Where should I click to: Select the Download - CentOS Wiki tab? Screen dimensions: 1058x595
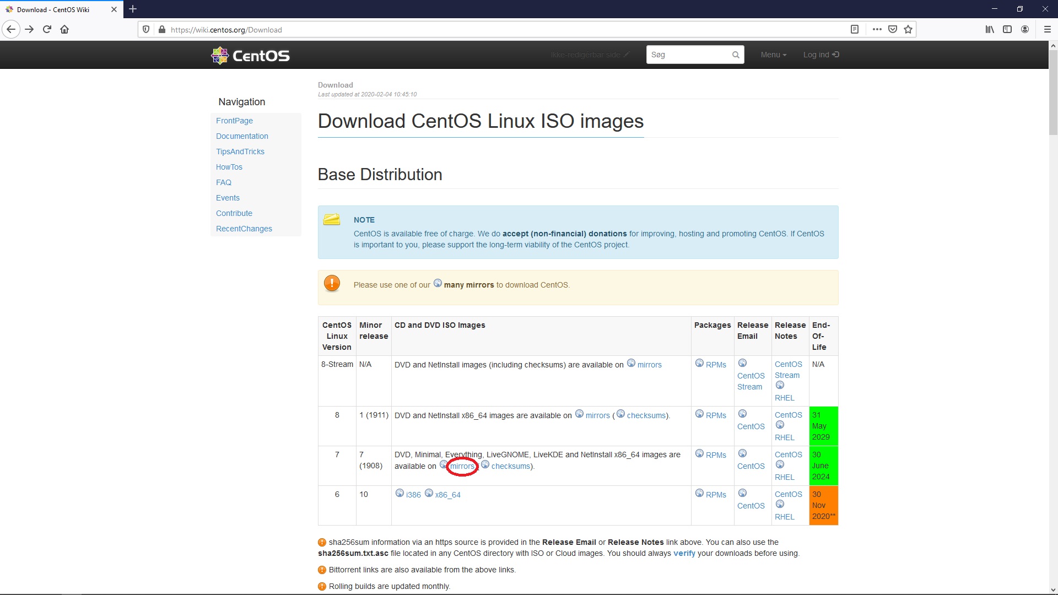(x=61, y=9)
